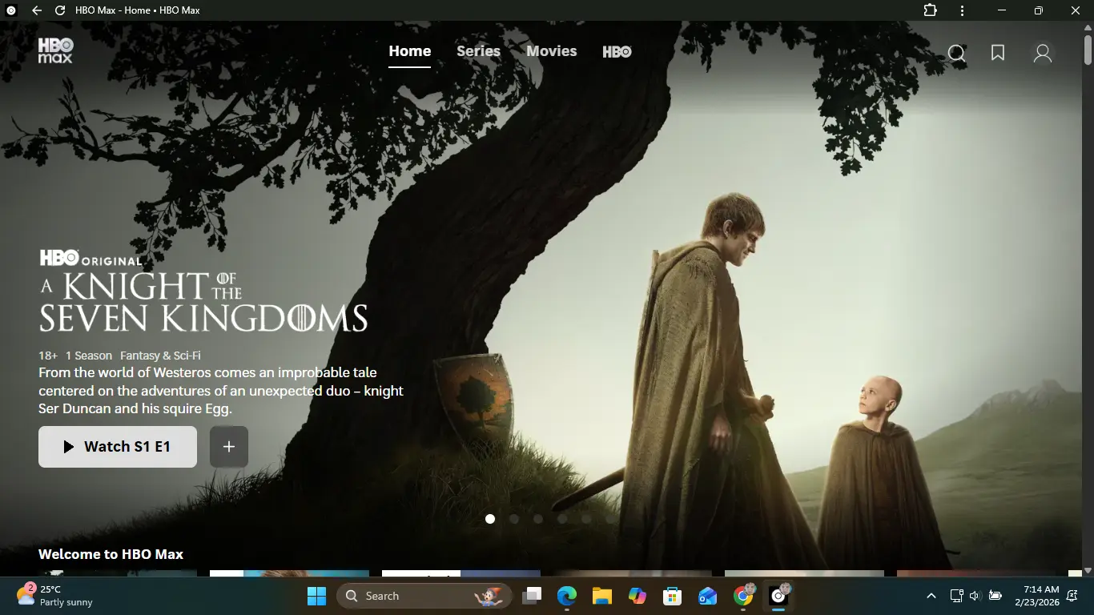
Task: Jump to the third carousel slide dot
Action: [x=538, y=519]
